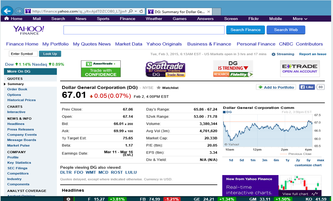Click Report an Issue link

[x=313, y=54]
